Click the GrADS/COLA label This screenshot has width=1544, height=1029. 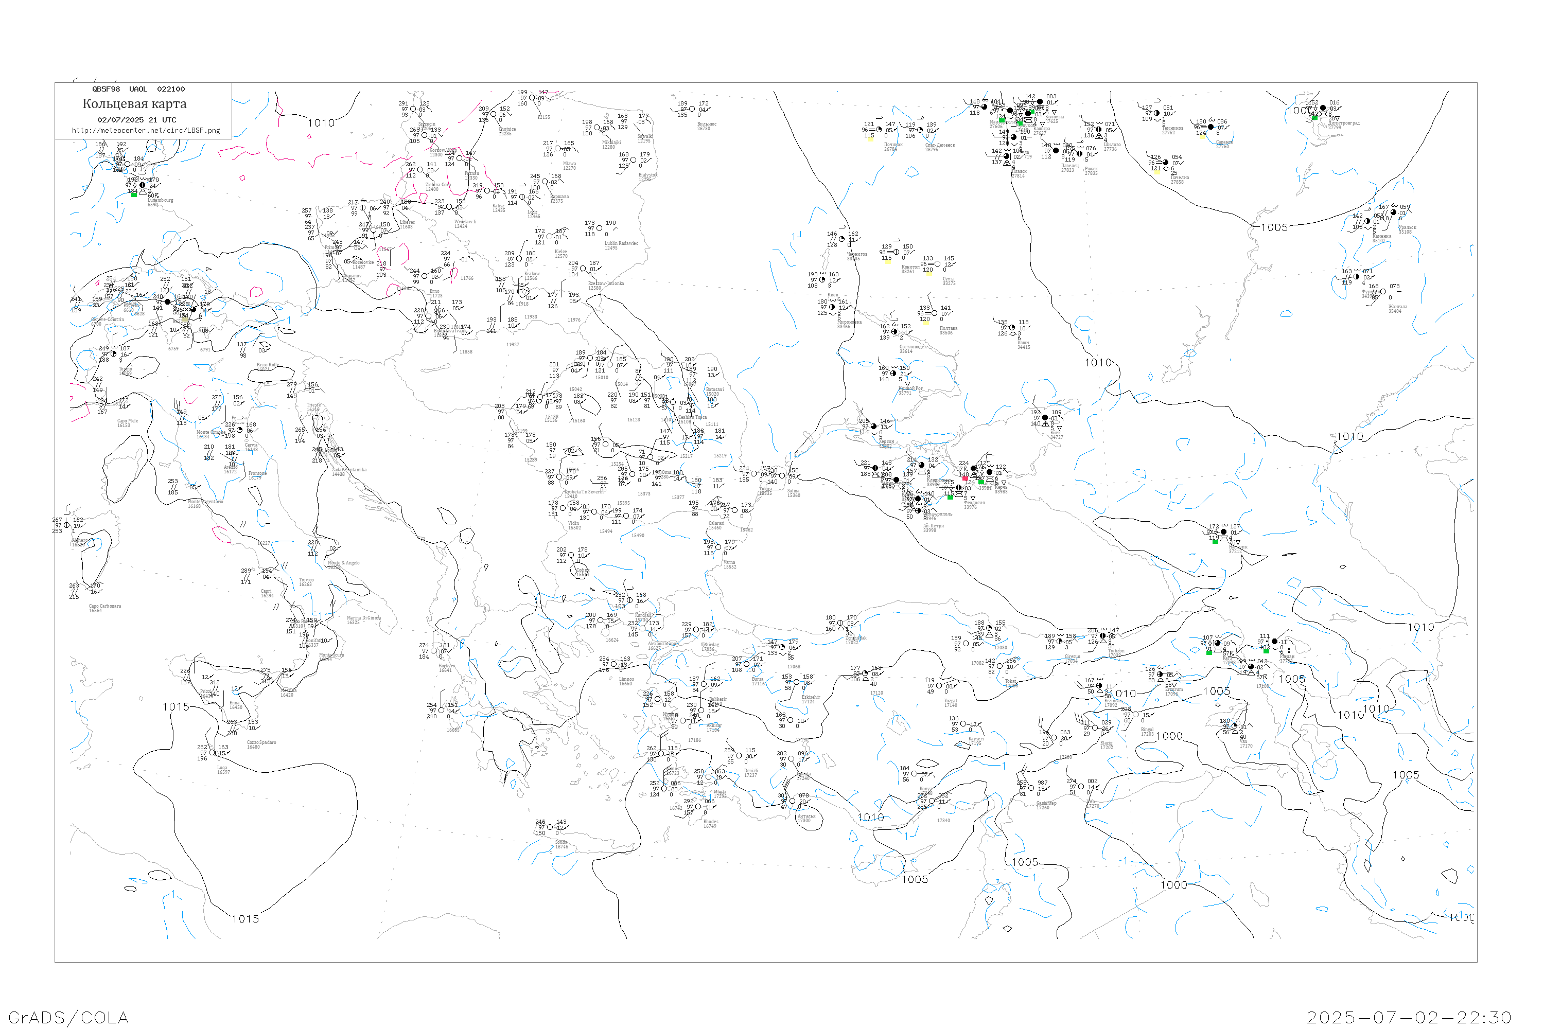click(68, 1017)
